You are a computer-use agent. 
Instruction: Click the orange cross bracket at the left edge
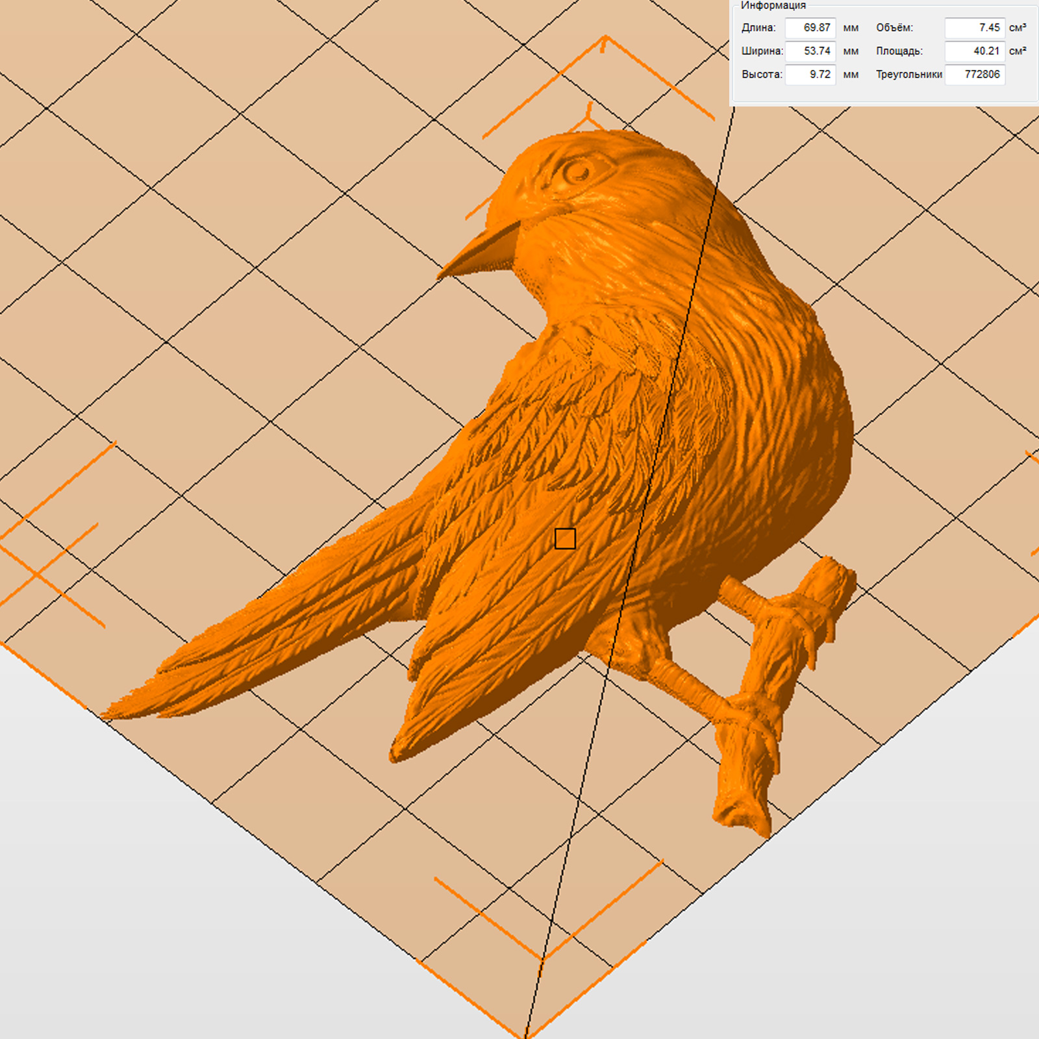[x=39, y=571]
